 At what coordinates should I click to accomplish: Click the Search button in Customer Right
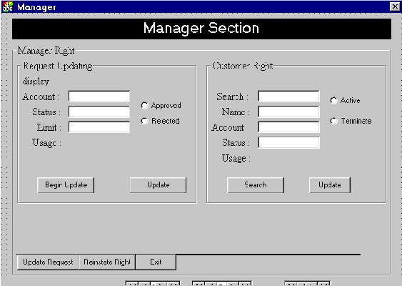coord(256,185)
